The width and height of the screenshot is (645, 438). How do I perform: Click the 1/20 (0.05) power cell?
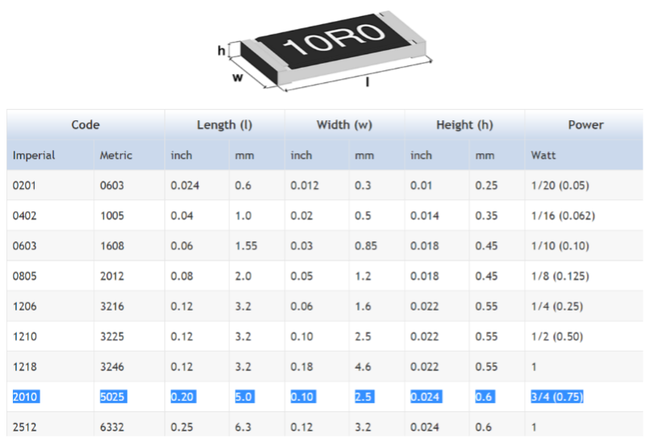tap(560, 186)
